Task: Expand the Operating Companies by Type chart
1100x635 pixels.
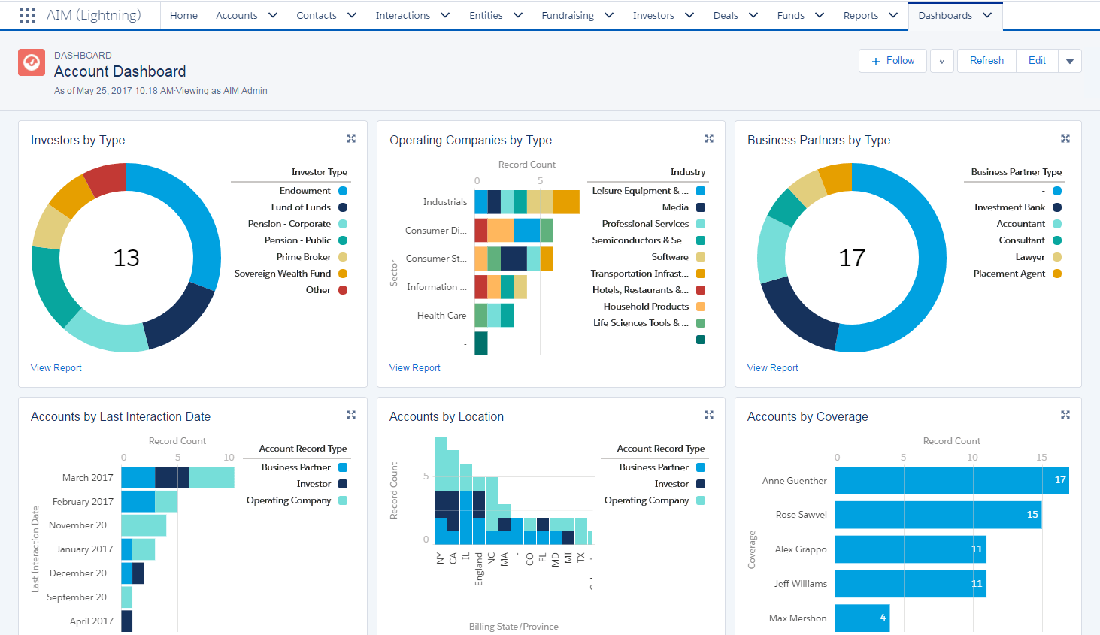Action: [708, 138]
